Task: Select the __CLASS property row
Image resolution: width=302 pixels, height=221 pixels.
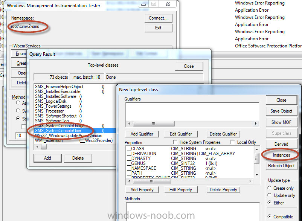Action: tap(190, 149)
